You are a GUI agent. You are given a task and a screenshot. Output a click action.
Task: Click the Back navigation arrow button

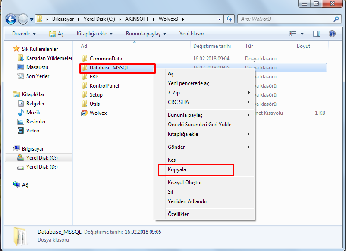pos(11,19)
